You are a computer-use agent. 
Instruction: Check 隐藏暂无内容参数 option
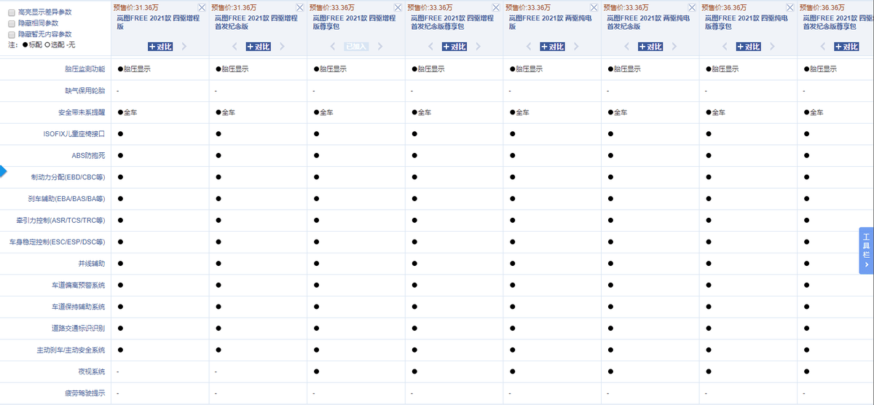pyautogui.click(x=11, y=34)
